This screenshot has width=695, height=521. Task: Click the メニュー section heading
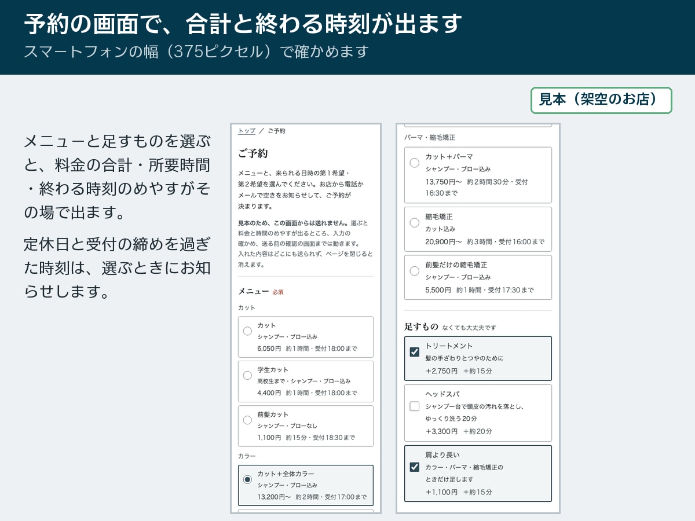[254, 292]
